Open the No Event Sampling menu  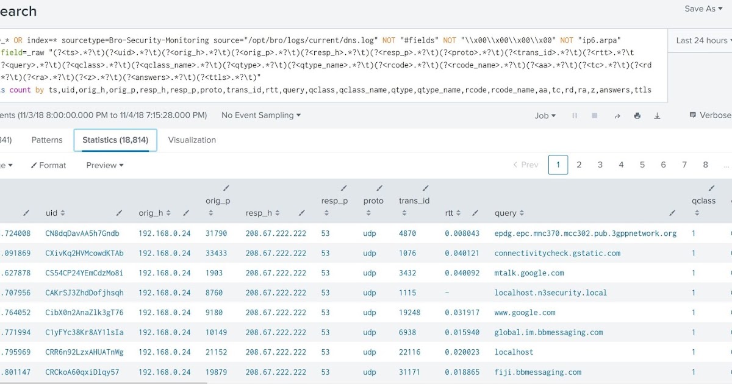pyautogui.click(x=260, y=115)
